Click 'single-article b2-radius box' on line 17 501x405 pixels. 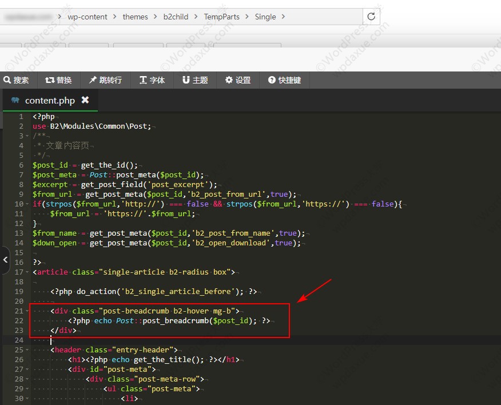click(x=165, y=272)
